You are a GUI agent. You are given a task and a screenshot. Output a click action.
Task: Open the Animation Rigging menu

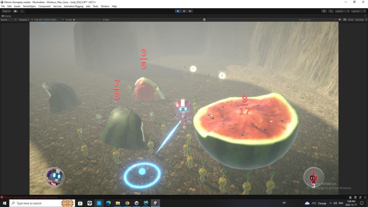74,6
